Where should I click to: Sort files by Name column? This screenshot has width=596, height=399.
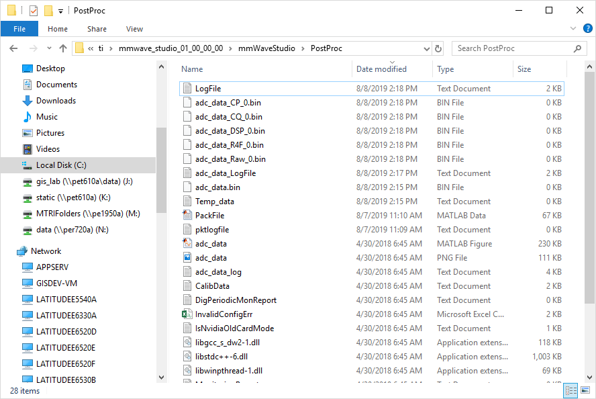[x=192, y=69]
